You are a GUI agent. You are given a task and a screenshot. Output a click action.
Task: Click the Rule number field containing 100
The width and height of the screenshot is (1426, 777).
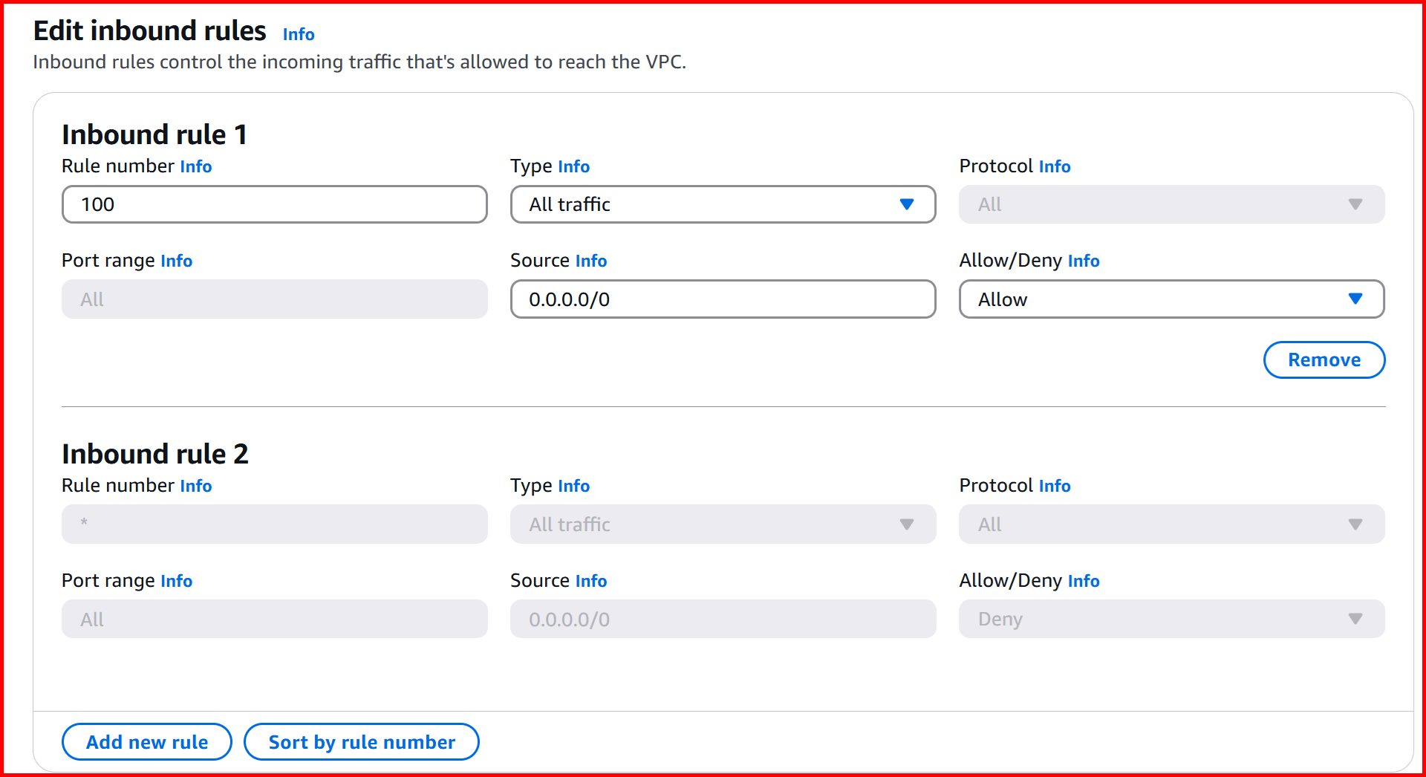274,204
